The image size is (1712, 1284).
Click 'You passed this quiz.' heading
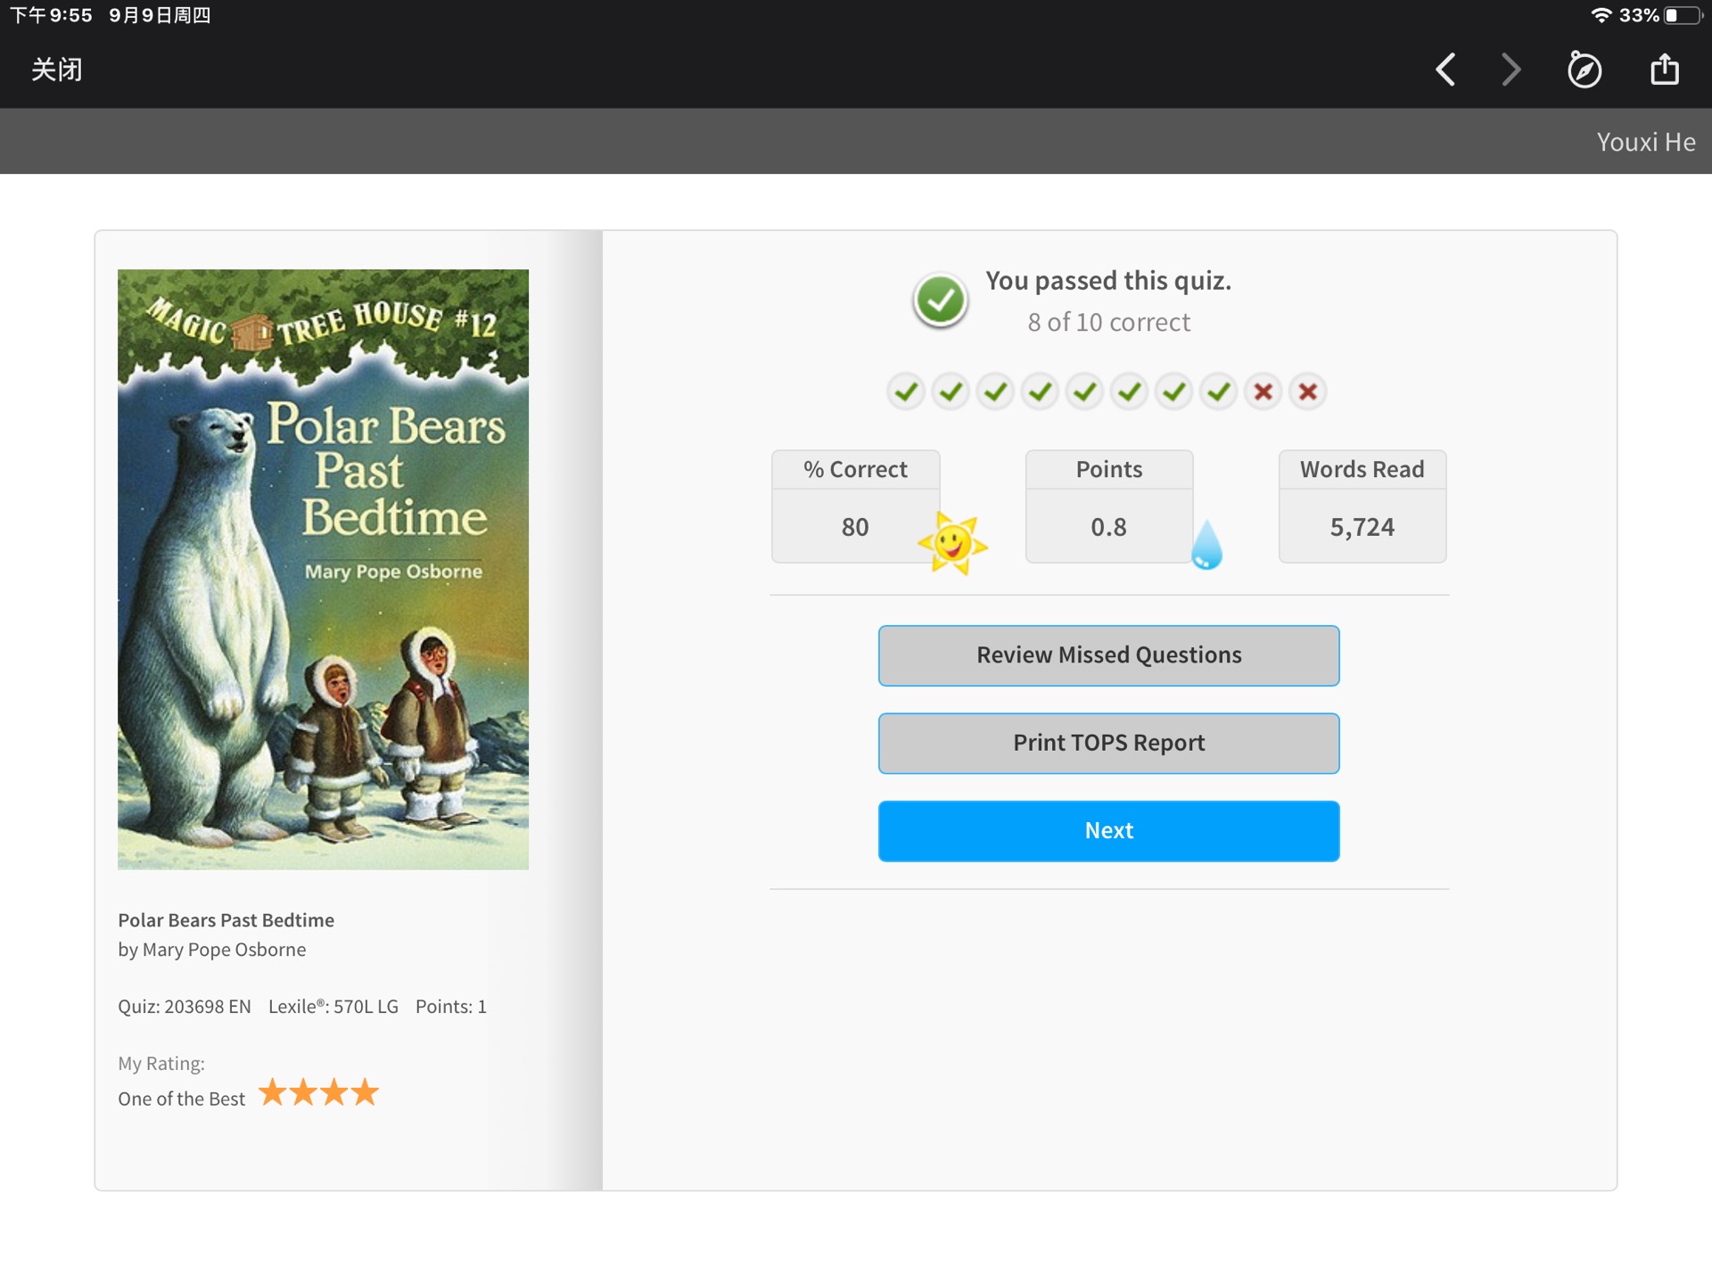click(1108, 281)
